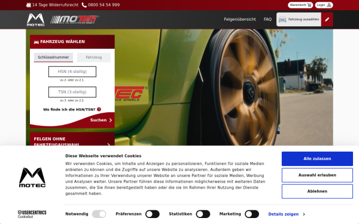The height and width of the screenshot is (224, 359).
Task: Click the Diese Webseite verwendet Cookies heading
Action: point(104,156)
